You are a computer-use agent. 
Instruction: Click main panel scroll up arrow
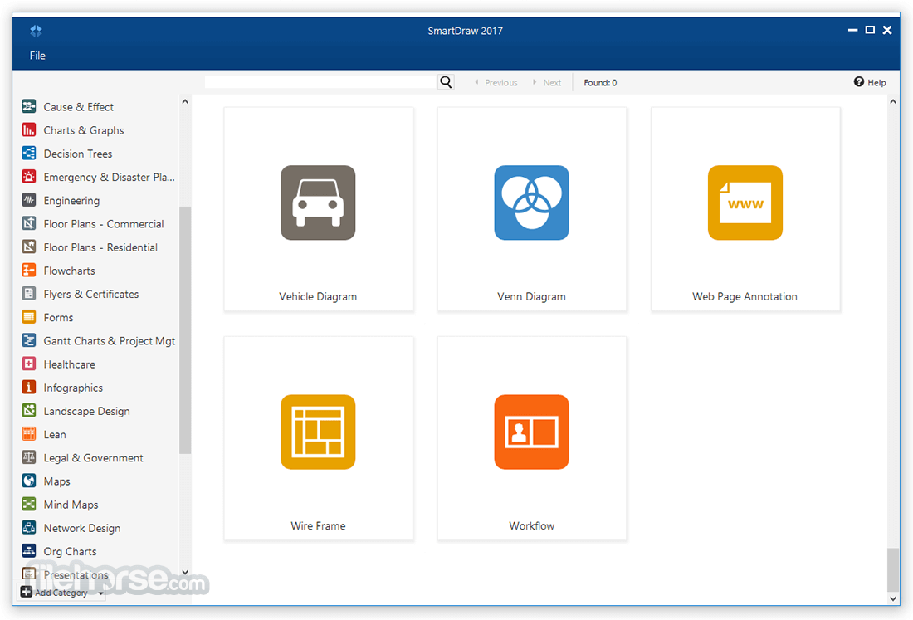click(x=892, y=101)
